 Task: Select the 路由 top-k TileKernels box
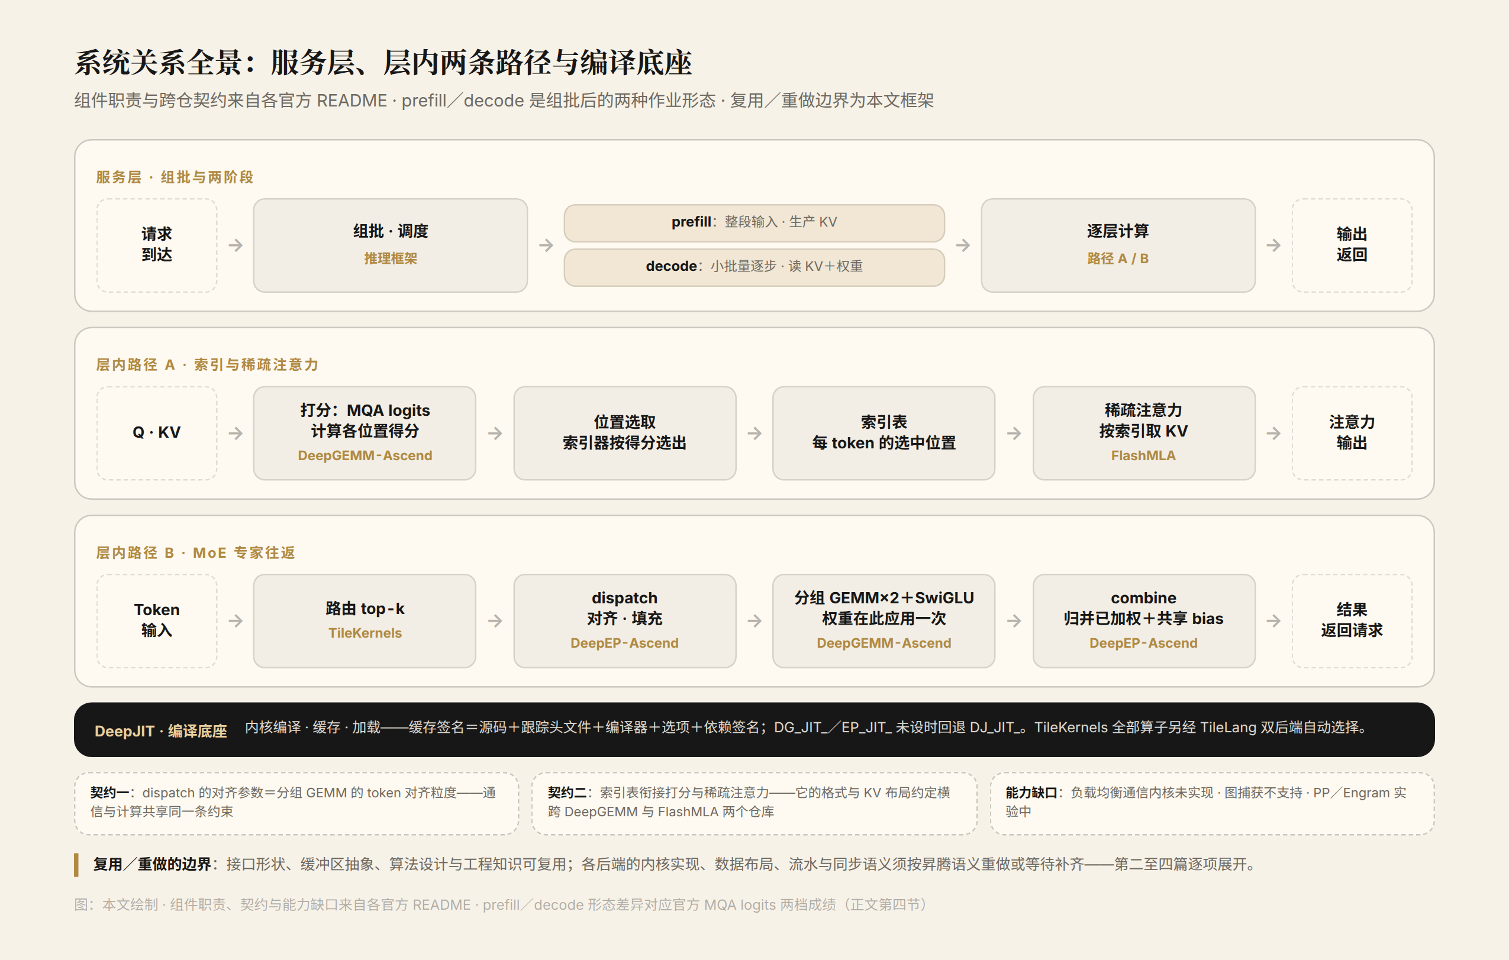(364, 620)
